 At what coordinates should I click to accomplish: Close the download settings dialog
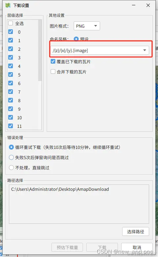[x=148, y=5]
